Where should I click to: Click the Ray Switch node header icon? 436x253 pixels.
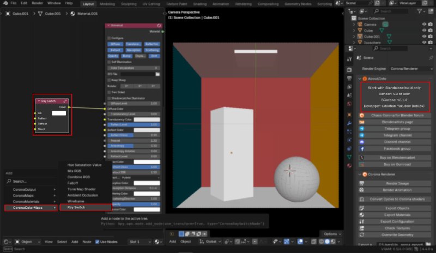point(65,101)
